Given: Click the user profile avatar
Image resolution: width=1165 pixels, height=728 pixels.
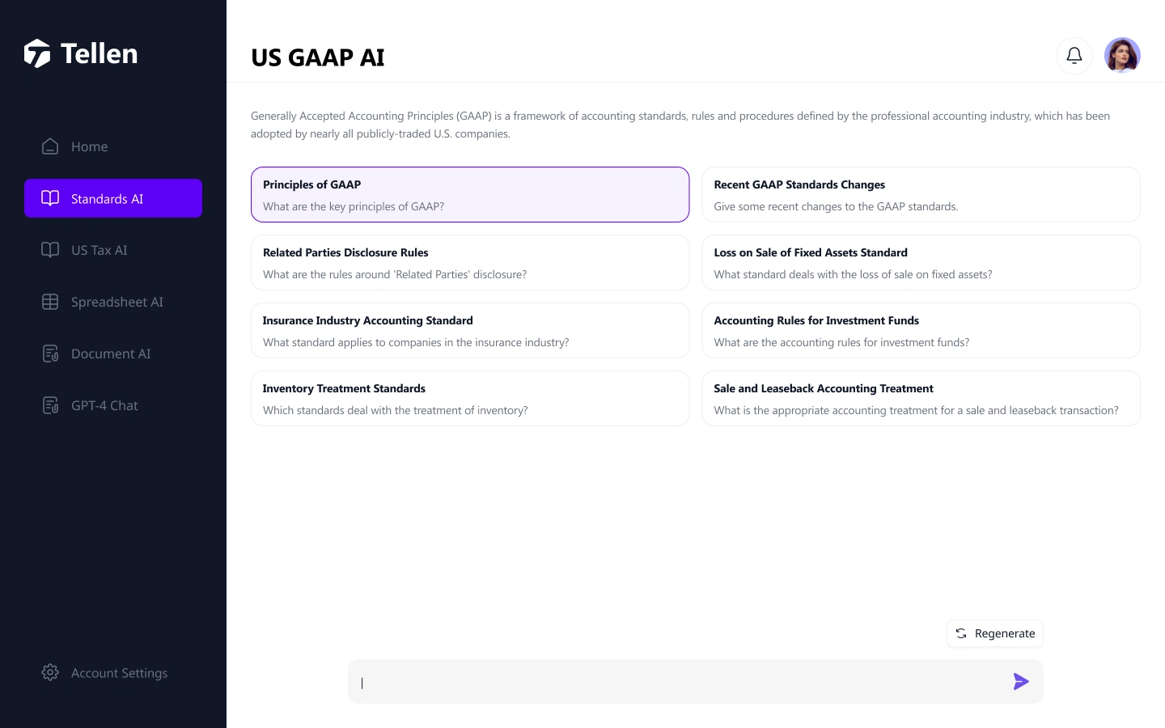Looking at the screenshot, I should [1122, 56].
